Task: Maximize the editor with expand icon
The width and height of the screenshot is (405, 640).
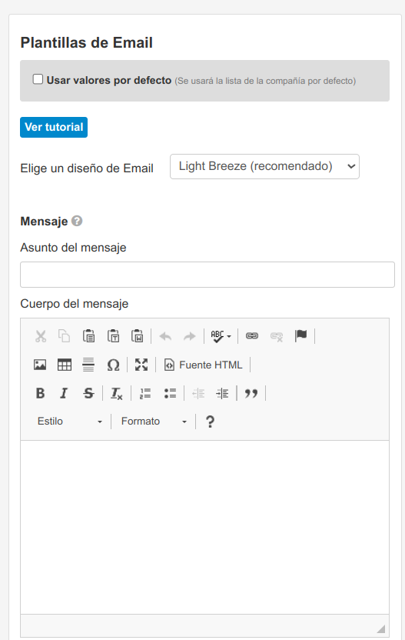Action: point(141,365)
